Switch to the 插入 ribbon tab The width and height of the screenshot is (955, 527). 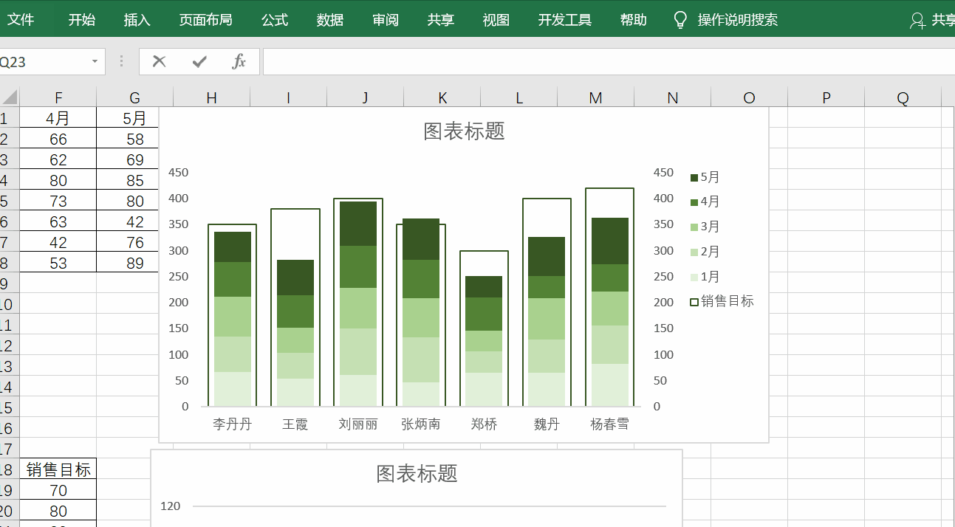tap(137, 20)
